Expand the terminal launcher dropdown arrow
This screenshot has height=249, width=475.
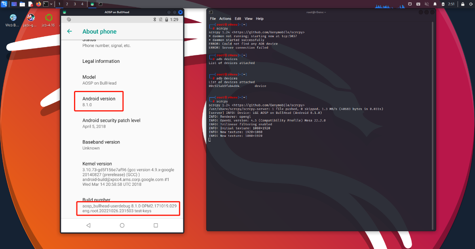pos(51,4)
